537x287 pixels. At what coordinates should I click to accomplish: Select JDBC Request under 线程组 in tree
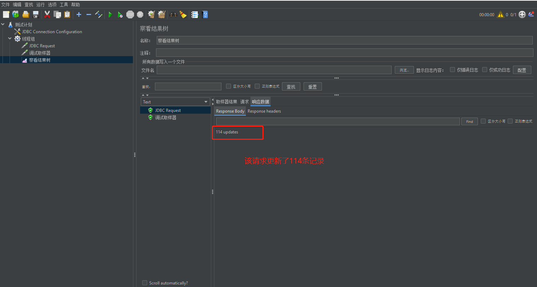coord(42,46)
